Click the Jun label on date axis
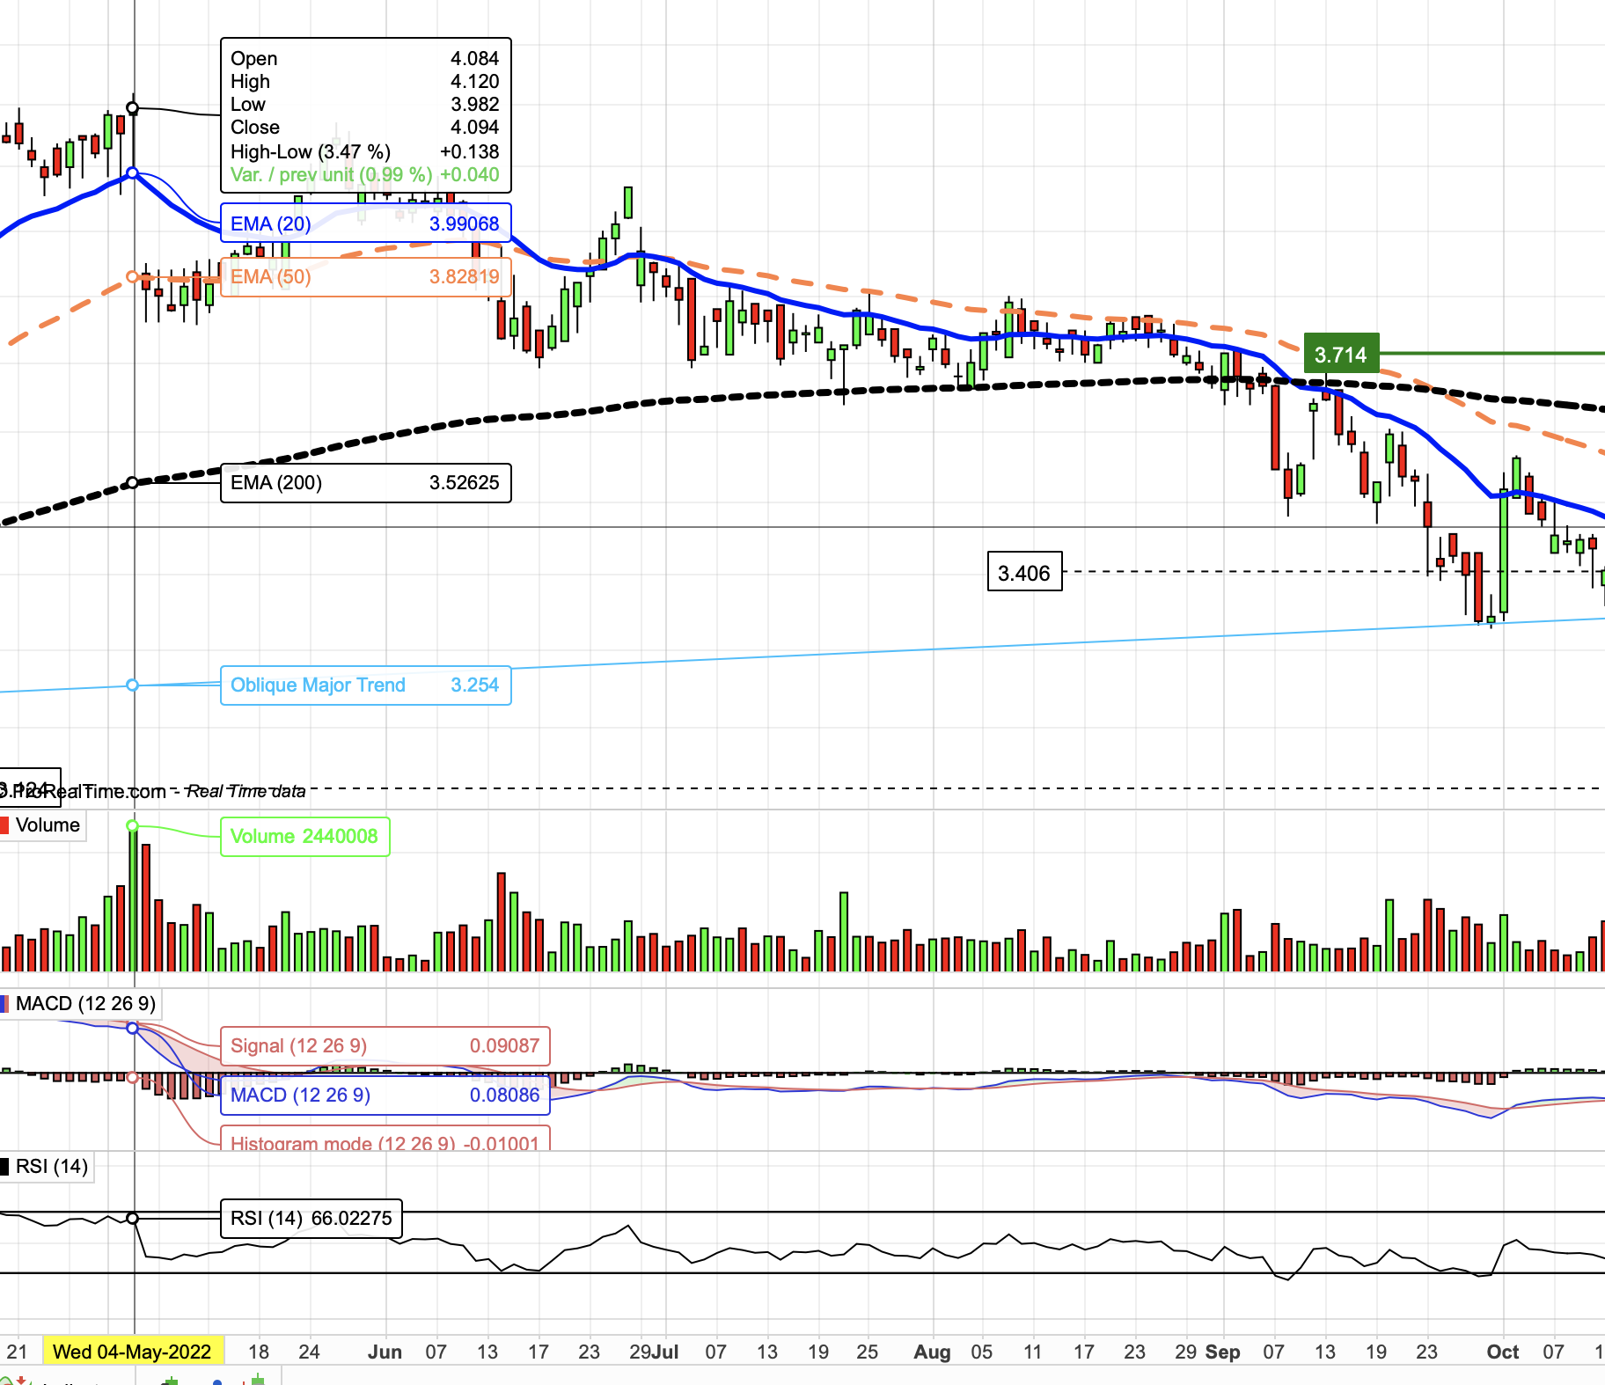1605x1385 pixels. pos(385,1352)
